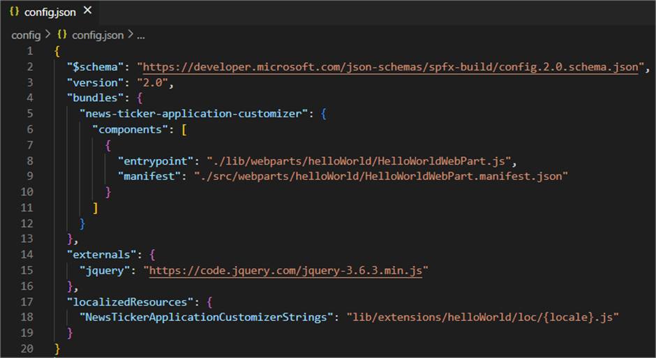Click the JSON braces icon in the tab
Viewport: 656px width, 358px height.
[x=14, y=12]
